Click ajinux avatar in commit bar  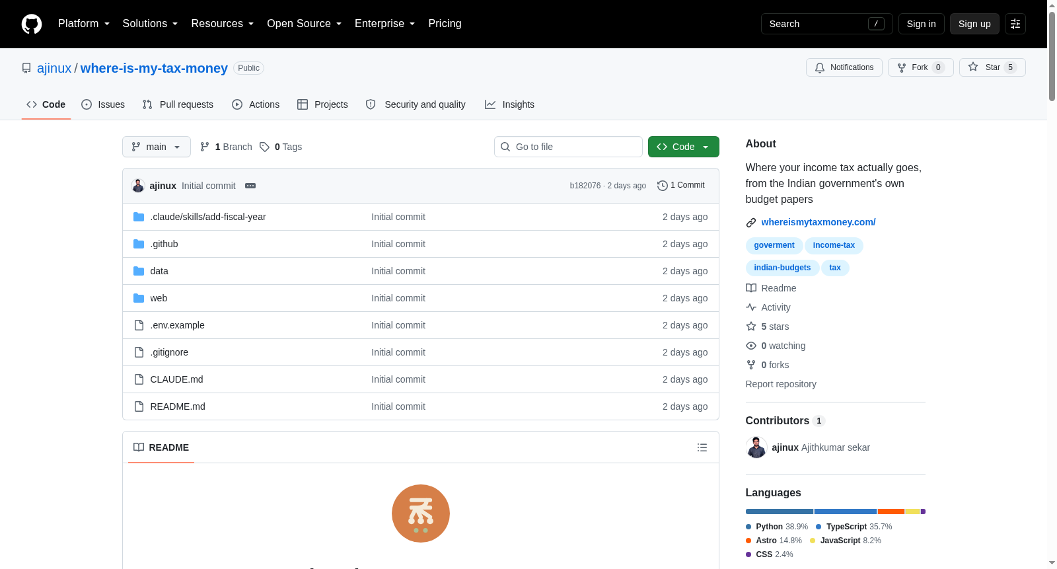tap(138, 186)
